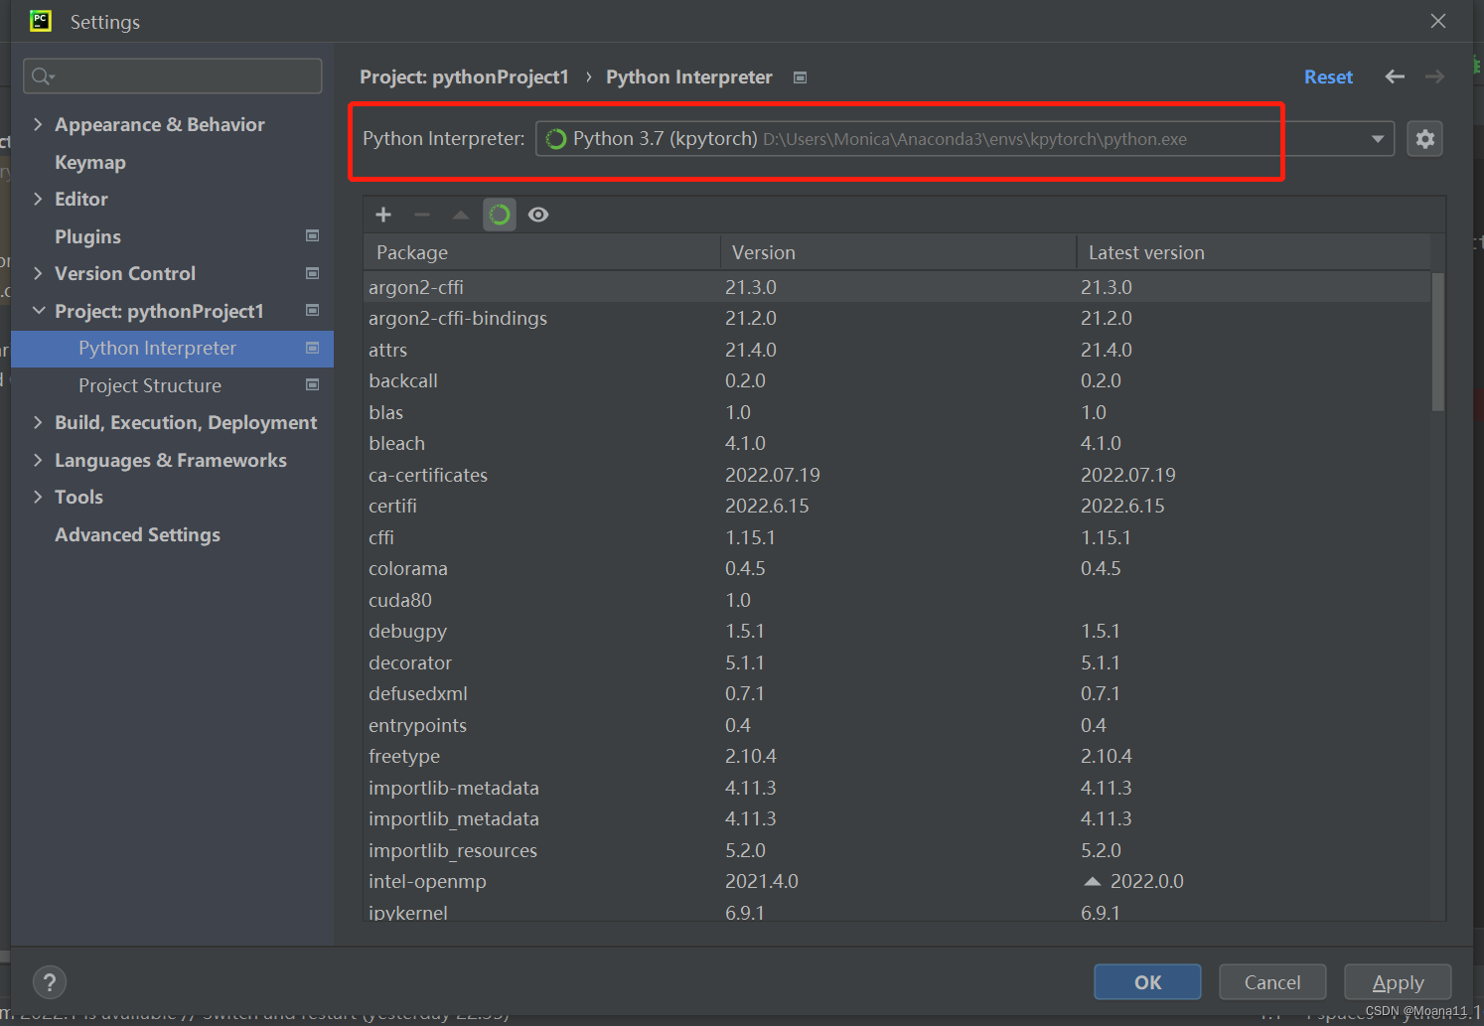
Task: Click the Reset link
Action: tap(1328, 76)
